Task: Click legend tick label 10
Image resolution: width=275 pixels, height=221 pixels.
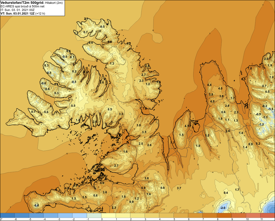Action: click(x=247, y=219)
